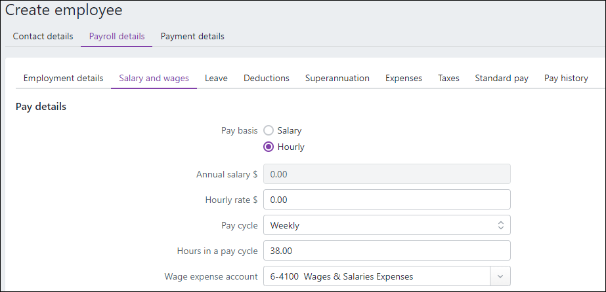This screenshot has height=292, width=606.
Task: Select the Taxes sub-tab
Action: click(x=448, y=79)
